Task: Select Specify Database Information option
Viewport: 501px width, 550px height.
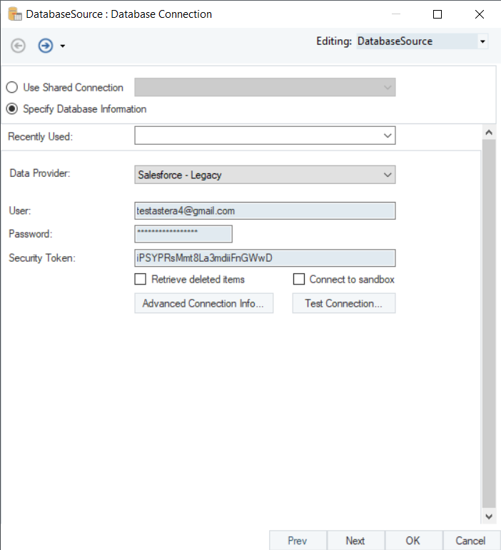Action: tap(12, 109)
